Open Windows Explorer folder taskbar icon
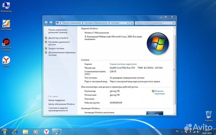Screen dimensions: 216x135 [x=25, y=132]
